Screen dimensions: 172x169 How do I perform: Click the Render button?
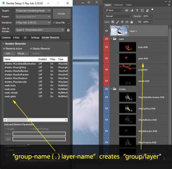point(62,14)
